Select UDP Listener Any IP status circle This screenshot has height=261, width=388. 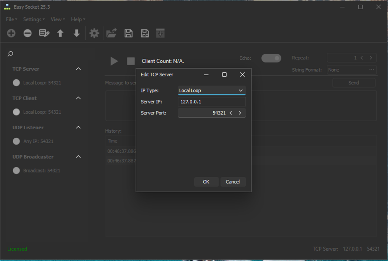coord(16,141)
